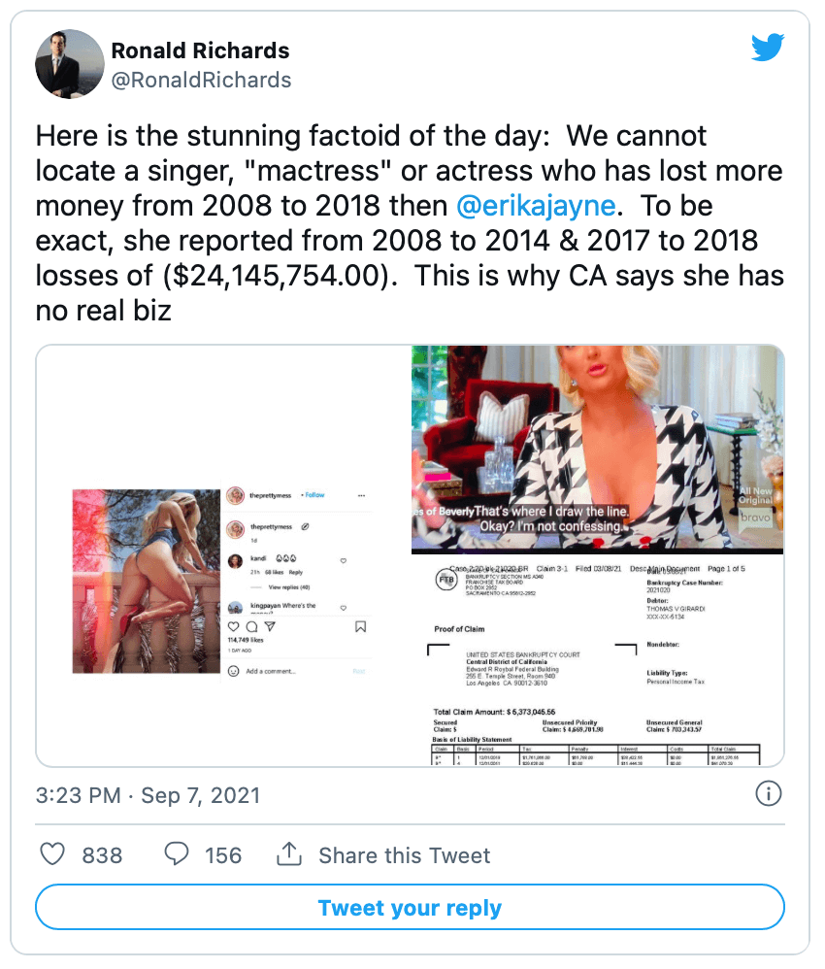
Task: Click the Twitter bird logo
Action: click(x=768, y=48)
